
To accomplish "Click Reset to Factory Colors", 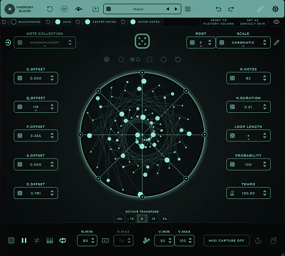I will coord(218,22).
